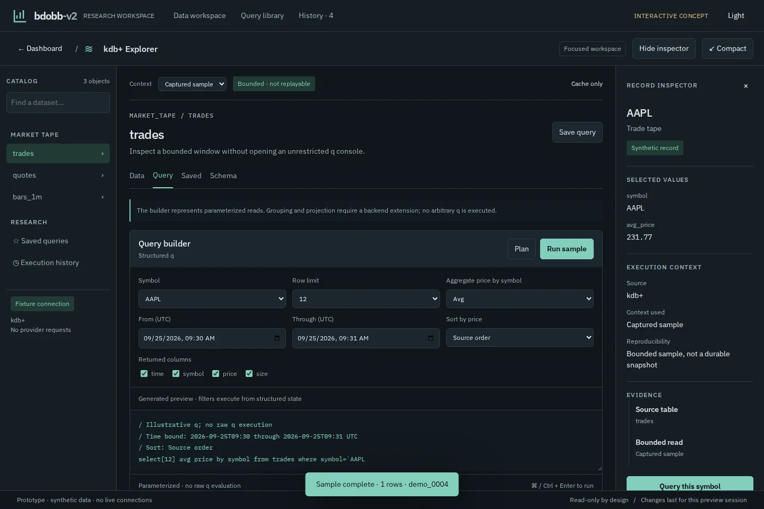Switch to the Query tab
The height and width of the screenshot is (509, 764).
[163, 175]
